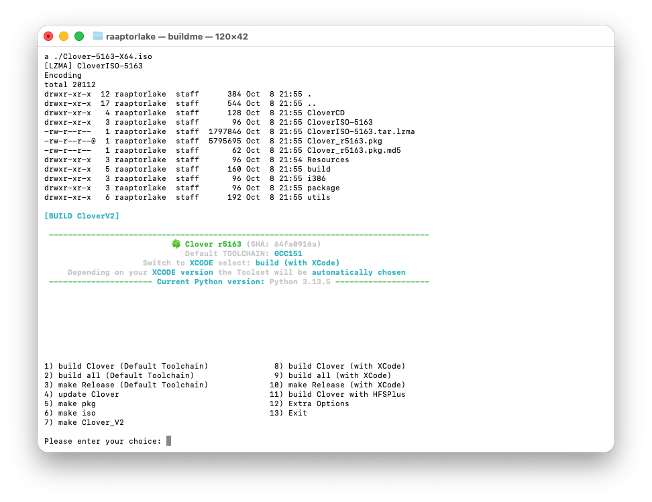Click the 'Default TOOLCHAIN:' label
The image size is (652, 502).
coord(227,253)
